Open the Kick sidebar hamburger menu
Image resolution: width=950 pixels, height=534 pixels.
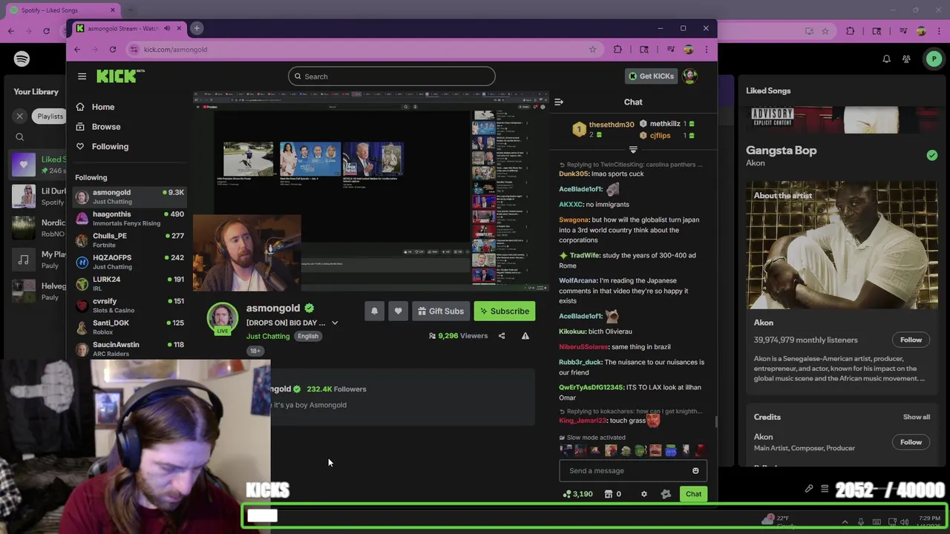click(x=82, y=76)
